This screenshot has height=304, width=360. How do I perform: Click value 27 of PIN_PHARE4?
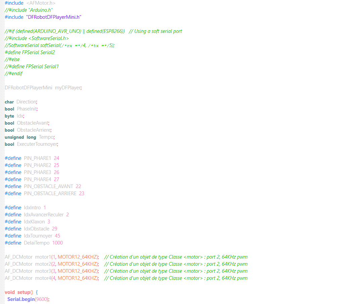click(x=56, y=179)
